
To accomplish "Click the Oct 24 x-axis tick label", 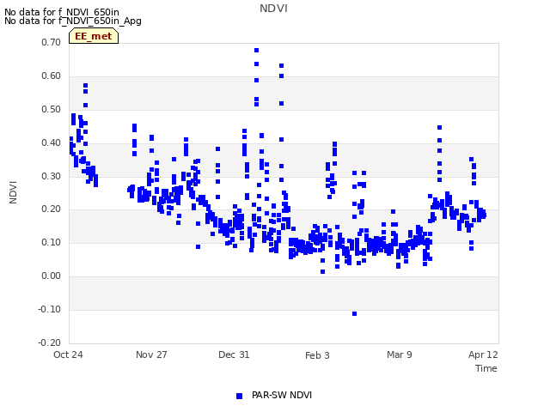I will (x=68, y=354).
